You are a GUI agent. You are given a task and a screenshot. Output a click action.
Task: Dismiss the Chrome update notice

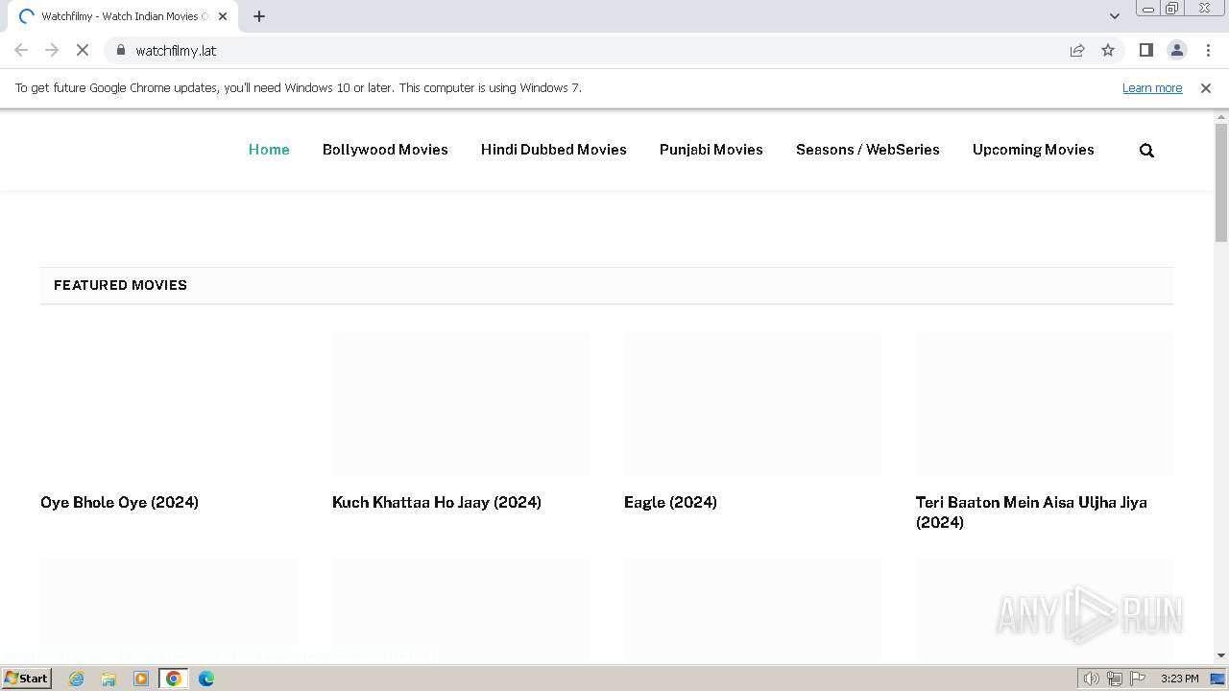pyautogui.click(x=1206, y=87)
